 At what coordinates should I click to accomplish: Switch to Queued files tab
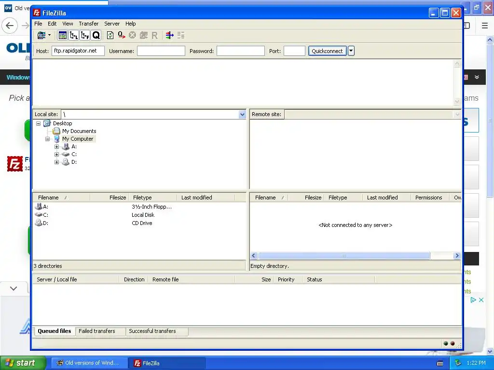[x=55, y=331]
